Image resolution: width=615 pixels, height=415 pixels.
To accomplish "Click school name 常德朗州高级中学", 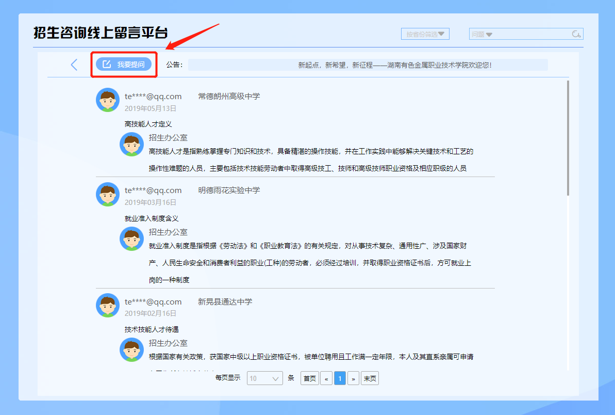I will click(229, 96).
